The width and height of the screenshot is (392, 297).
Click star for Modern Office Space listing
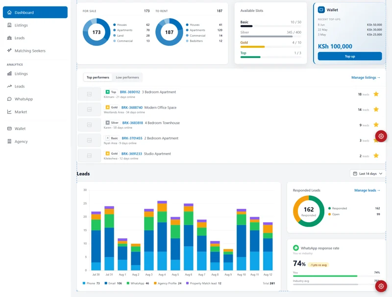[376, 109]
